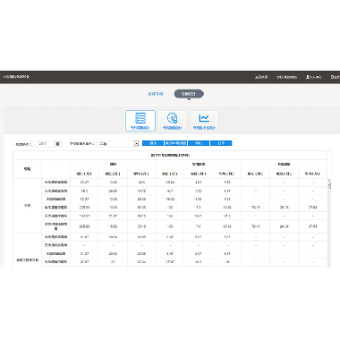The image size is (340, 340).
Task: Click the app title in dark header bar
Action: click(x=16, y=77)
